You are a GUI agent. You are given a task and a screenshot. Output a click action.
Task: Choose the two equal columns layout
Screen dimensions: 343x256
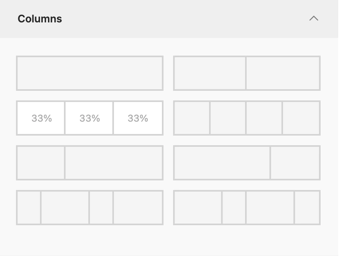[x=247, y=73]
